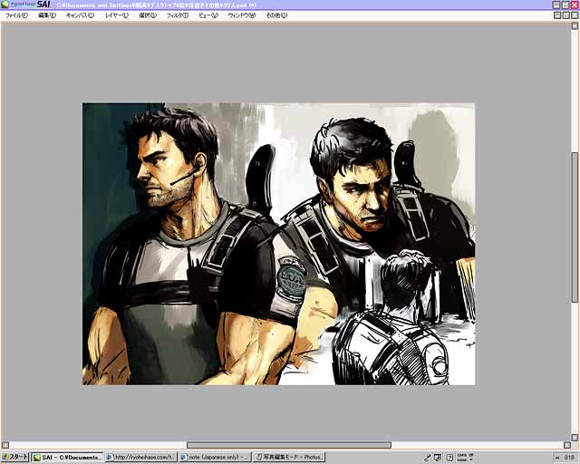Open the その他 (Others) menu

[276, 15]
